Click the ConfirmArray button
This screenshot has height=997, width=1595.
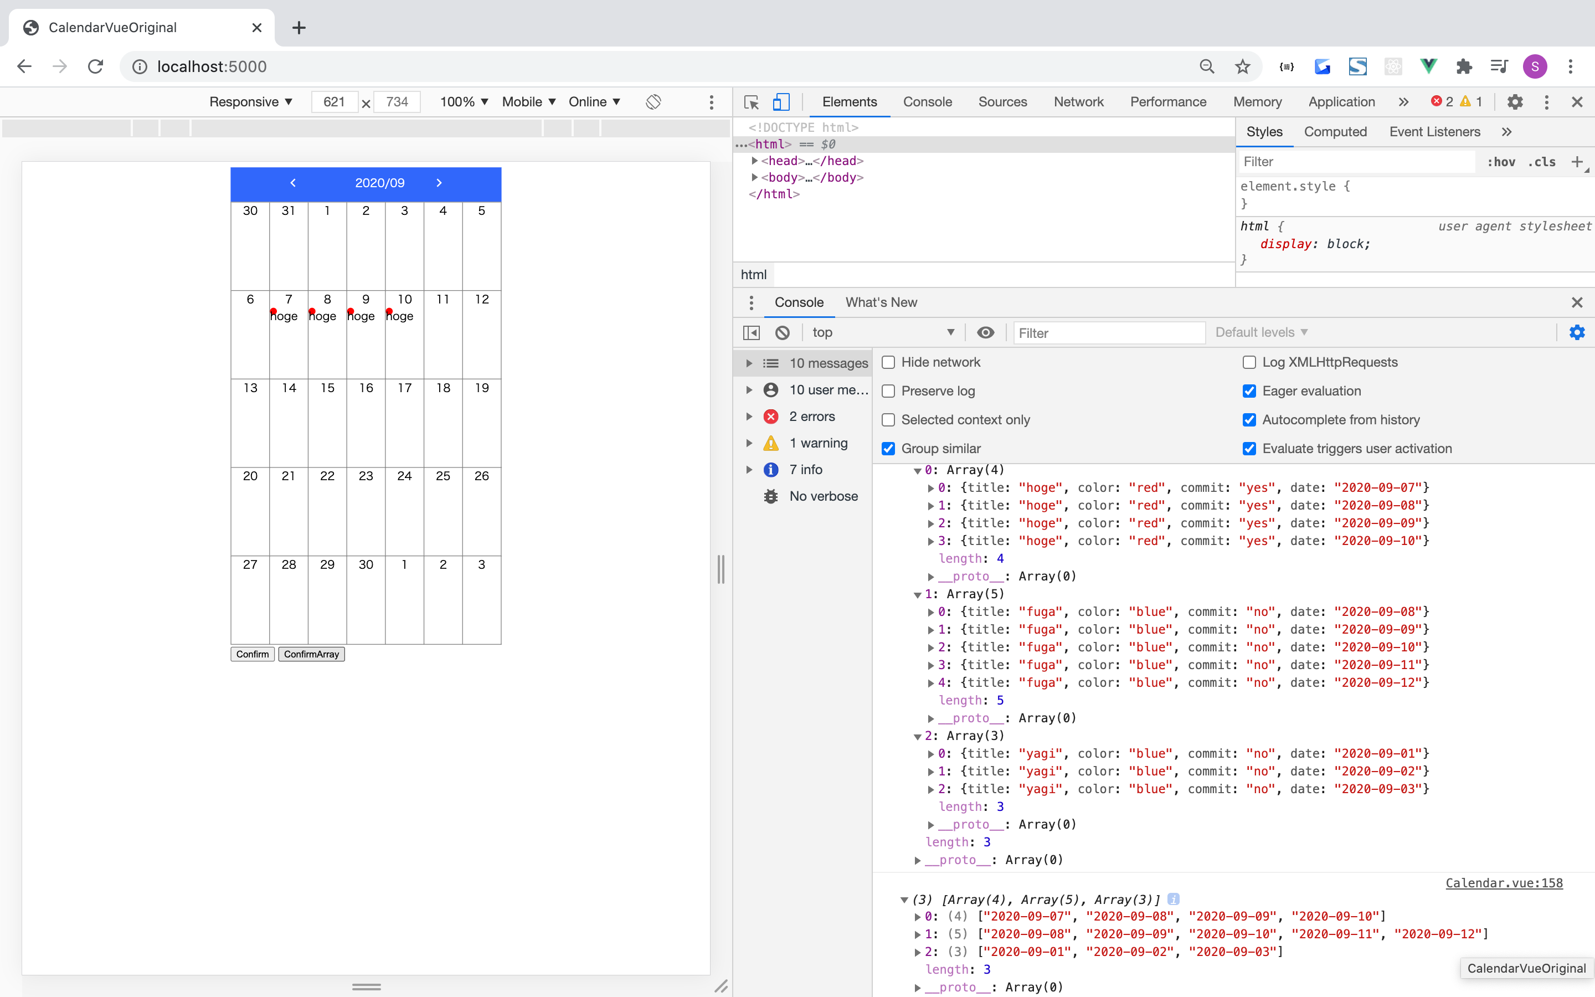click(x=310, y=654)
